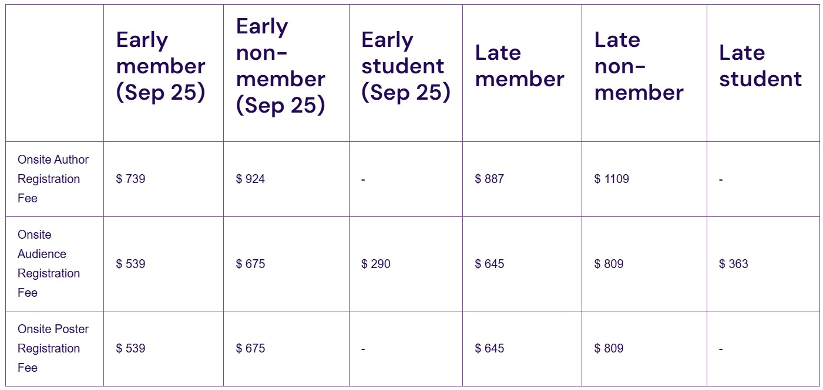Image resolution: width=823 pixels, height=390 pixels.
Task: Click the $ 739 early member author fee
Action: pos(130,179)
